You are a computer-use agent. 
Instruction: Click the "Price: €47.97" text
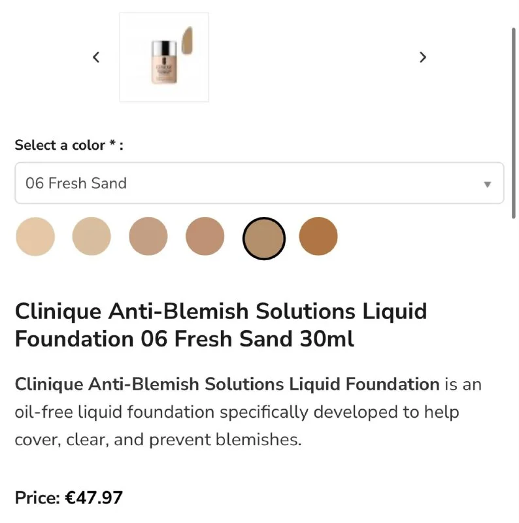pos(69,498)
